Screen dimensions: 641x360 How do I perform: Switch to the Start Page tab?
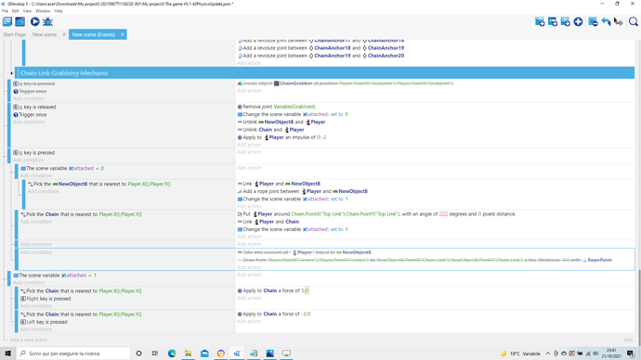[14, 34]
